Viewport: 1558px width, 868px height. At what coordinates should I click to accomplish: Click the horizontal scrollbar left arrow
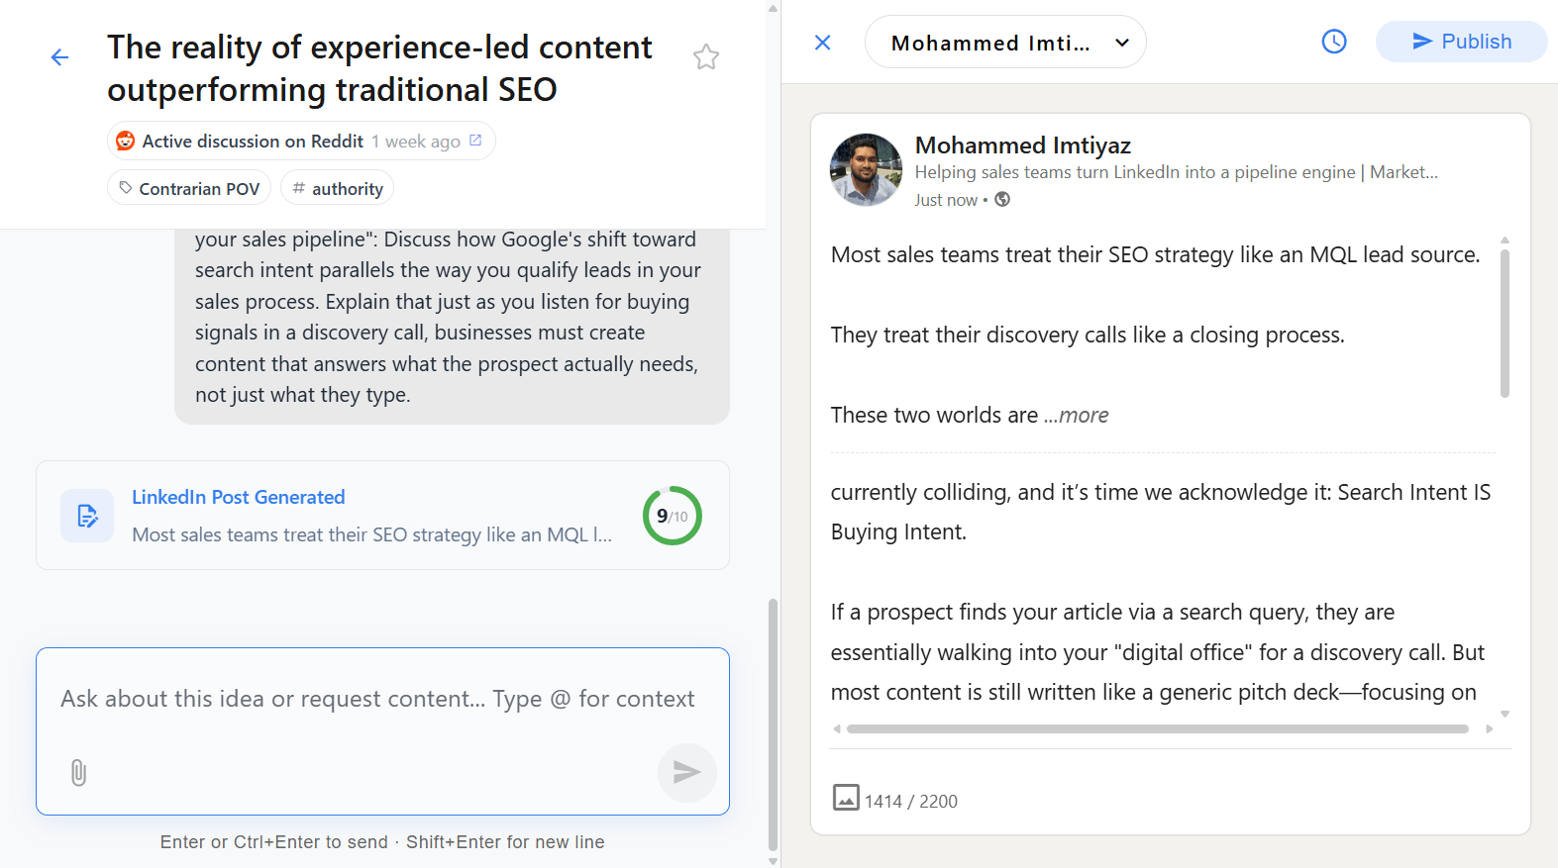pyautogui.click(x=837, y=728)
